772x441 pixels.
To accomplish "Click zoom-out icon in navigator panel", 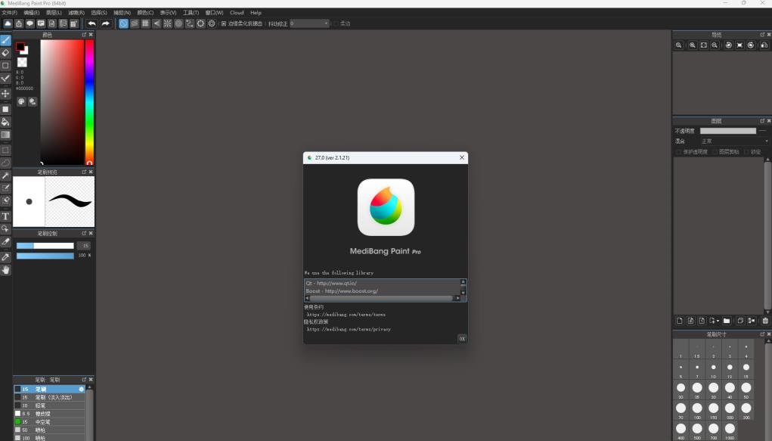I will (715, 45).
